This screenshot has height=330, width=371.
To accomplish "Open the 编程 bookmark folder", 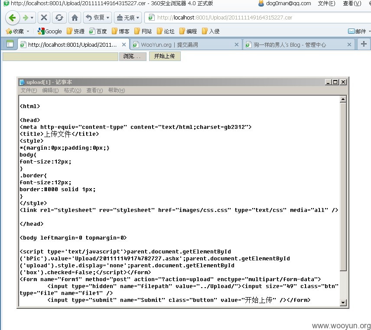I will click(x=188, y=31).
